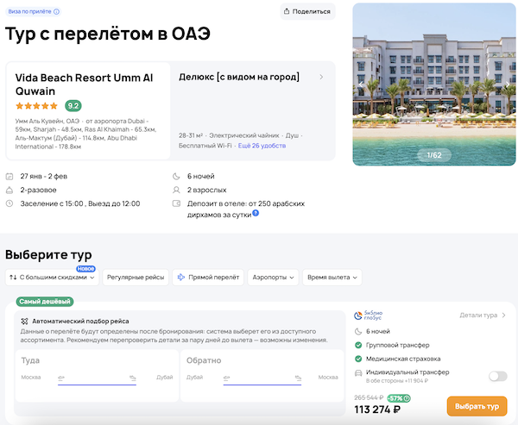Toggle the Регулярные рейсы filter

point(135,278)
